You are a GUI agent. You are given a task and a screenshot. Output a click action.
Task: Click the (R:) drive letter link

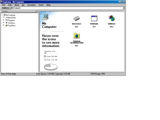[x=76, y=46]
